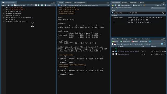Click the Delete button in Files pane
167x94 pixels.
click(135, 42)
